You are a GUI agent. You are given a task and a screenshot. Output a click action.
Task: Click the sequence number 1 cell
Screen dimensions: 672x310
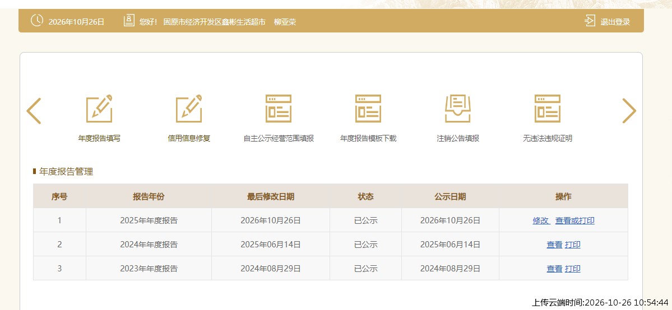click(59, 220)
